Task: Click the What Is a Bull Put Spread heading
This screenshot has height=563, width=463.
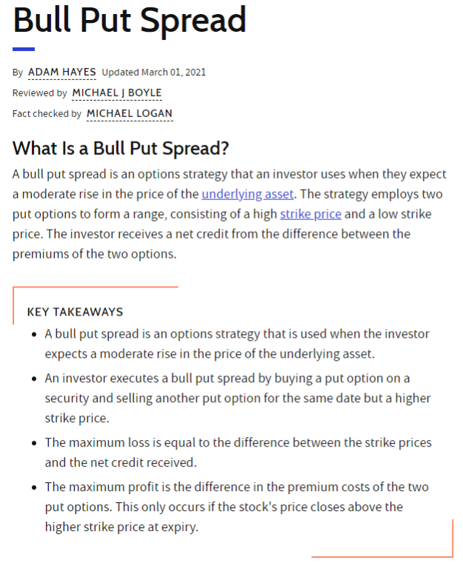Action: pyautogui.click(x=121, y=148)
